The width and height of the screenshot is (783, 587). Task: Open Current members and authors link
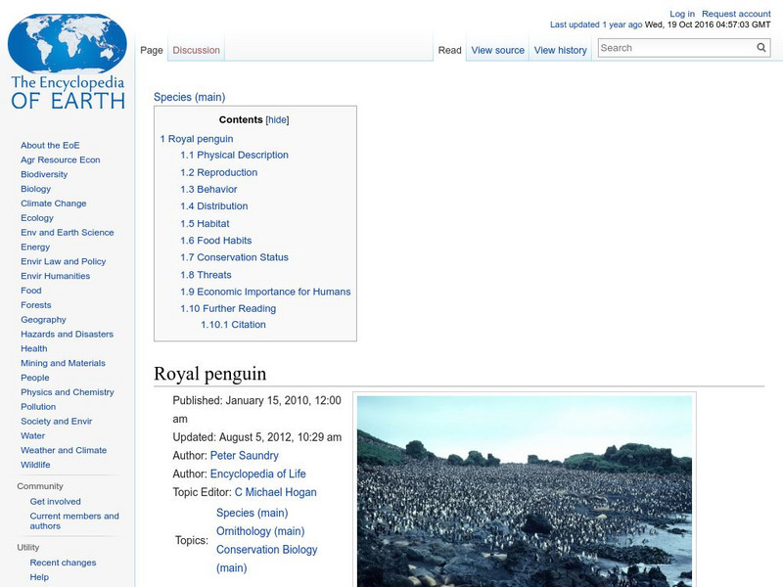[74, 520]
